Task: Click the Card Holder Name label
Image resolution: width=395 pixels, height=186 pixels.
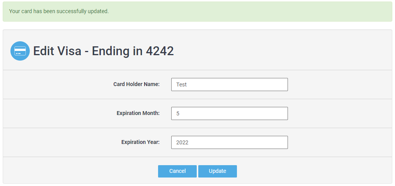Action: point(136,84)
